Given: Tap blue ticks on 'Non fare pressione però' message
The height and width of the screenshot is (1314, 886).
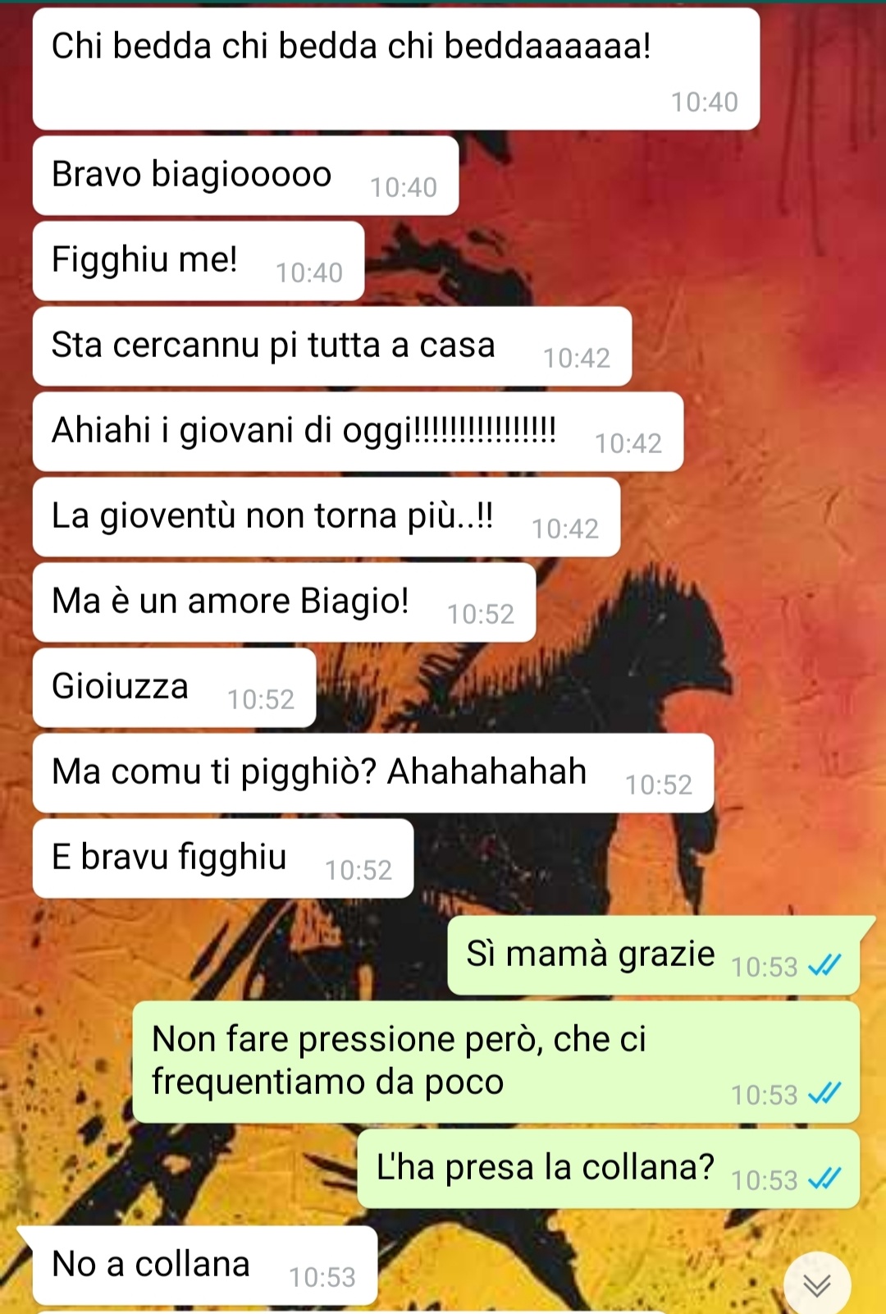Looking at the screenshot, I should click(x=824, y=1094).
